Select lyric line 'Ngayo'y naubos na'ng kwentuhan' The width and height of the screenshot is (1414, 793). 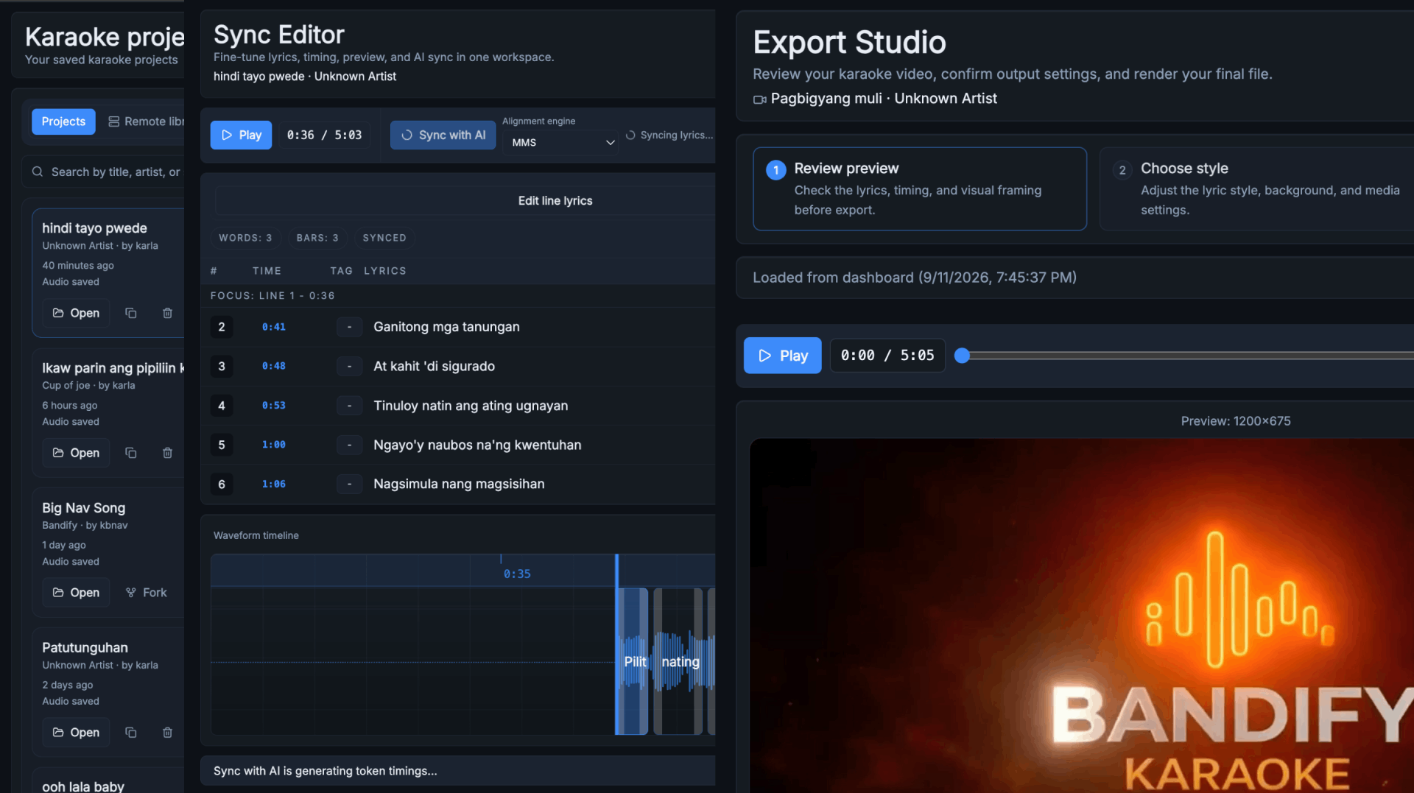coord(477,445)
